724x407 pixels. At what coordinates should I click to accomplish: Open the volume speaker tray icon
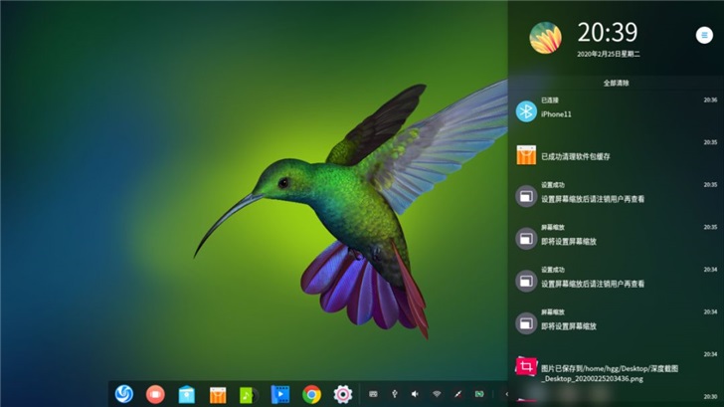point(415,394)
